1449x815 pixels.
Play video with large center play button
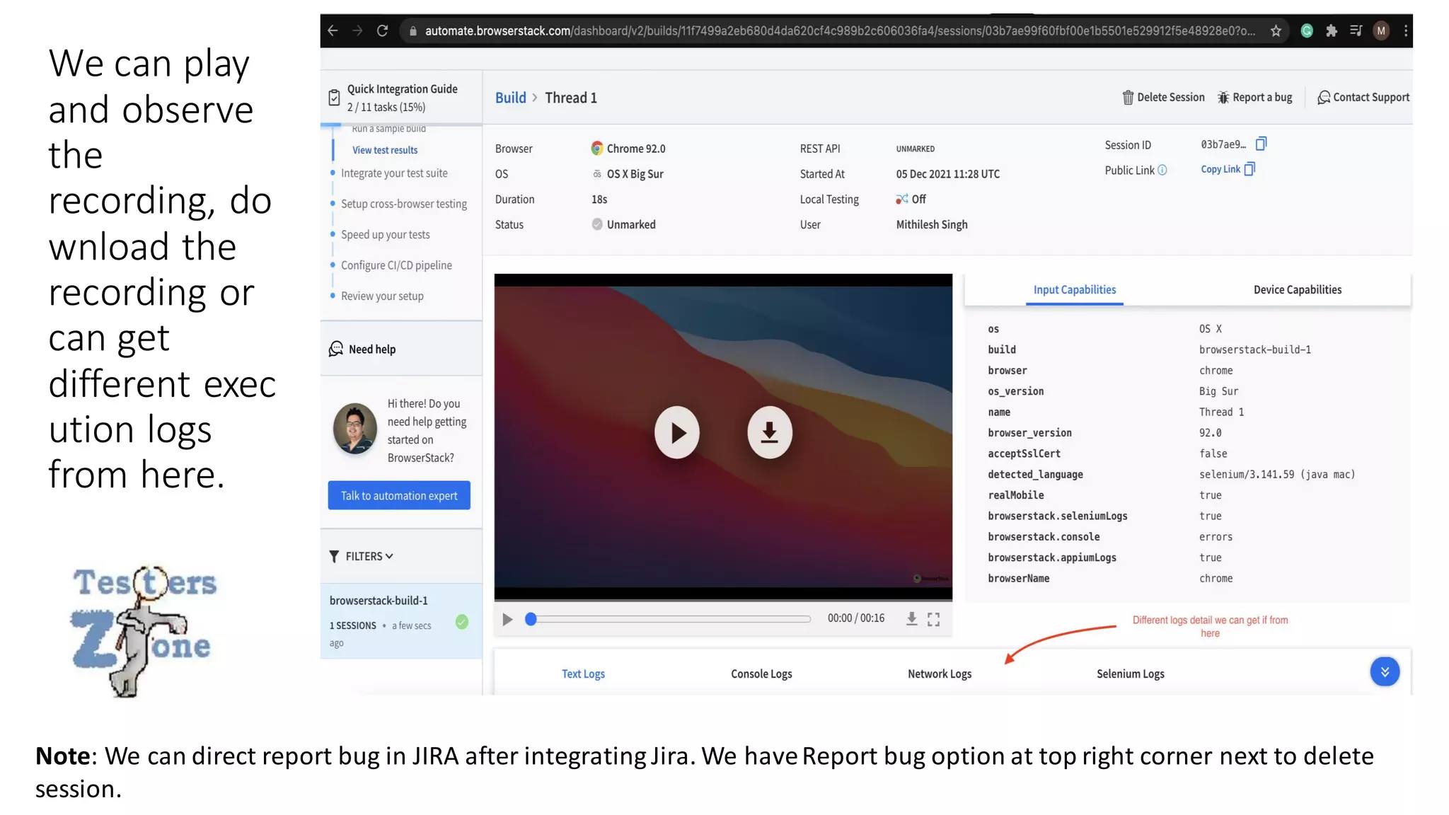point(677,432)
